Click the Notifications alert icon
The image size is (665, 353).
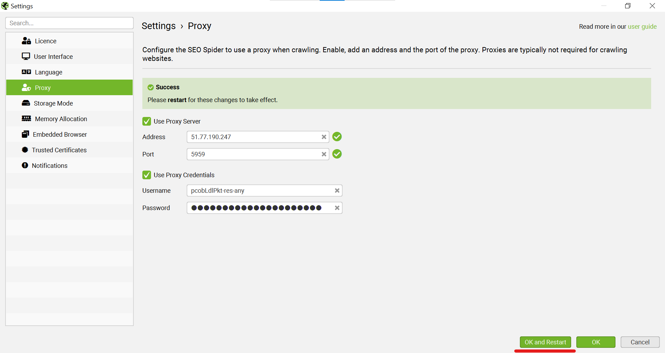click(x=25, y=165)
